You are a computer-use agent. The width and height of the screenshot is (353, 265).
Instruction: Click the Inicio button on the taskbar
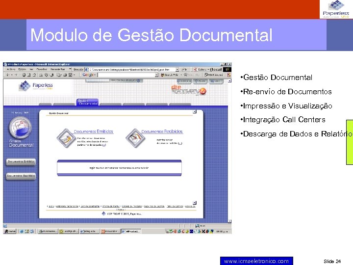click(10, 232)
